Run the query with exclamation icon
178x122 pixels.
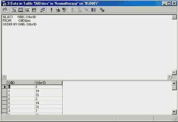tap(51, 10)
